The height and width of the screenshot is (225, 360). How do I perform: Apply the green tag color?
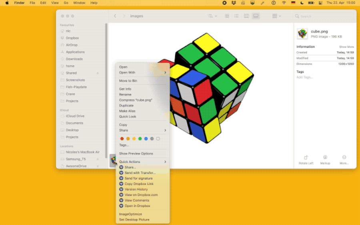tap(140, 139)
